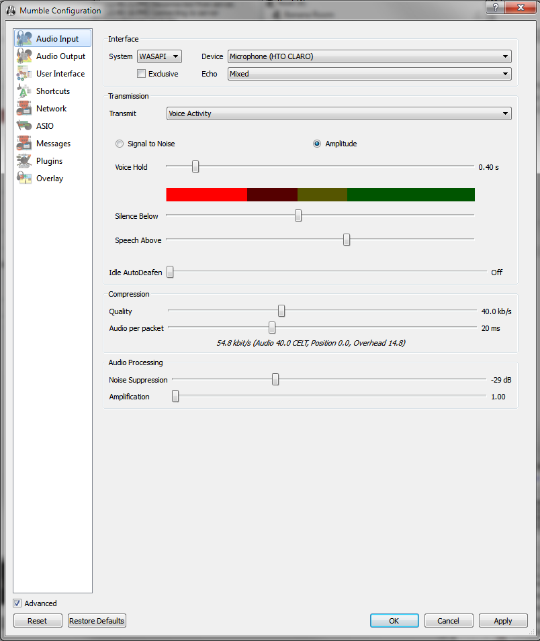Click the dark green section of level meter

click(x=411, y=195)
